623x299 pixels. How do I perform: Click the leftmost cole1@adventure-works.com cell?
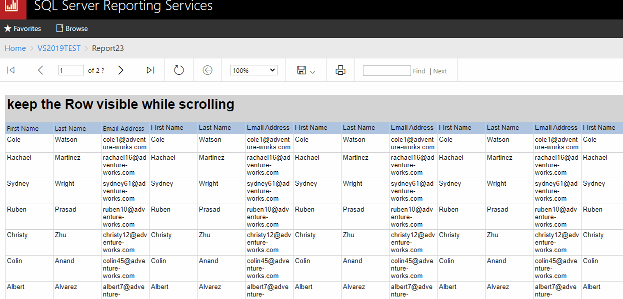(x=125, y=143)
